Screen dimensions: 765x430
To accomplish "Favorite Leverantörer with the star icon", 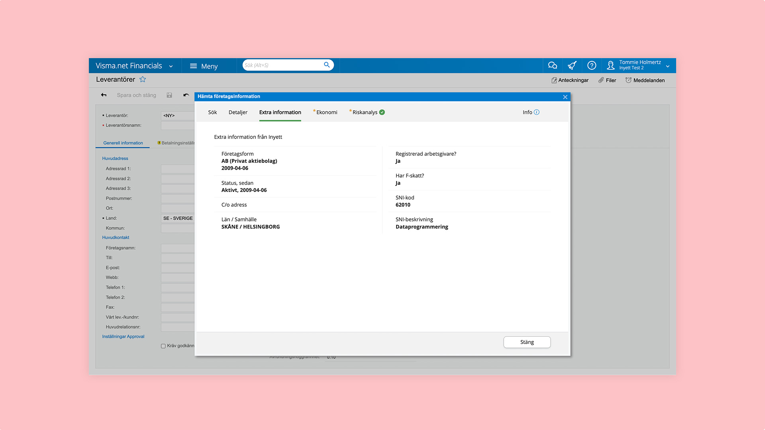I will tap(143, 79).
